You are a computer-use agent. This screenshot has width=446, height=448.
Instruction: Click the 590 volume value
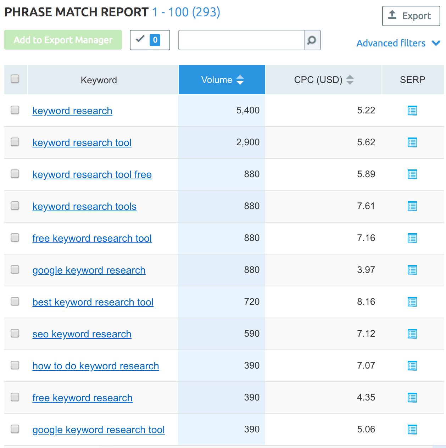252,334
